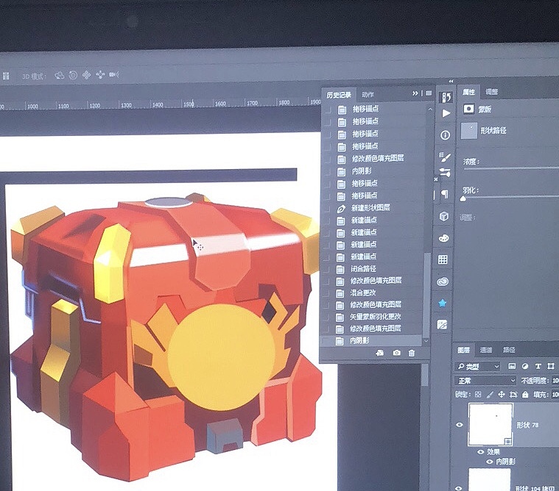Close the floating panel with small x
The image size is (559, 491).
click(x=436, y=179)
